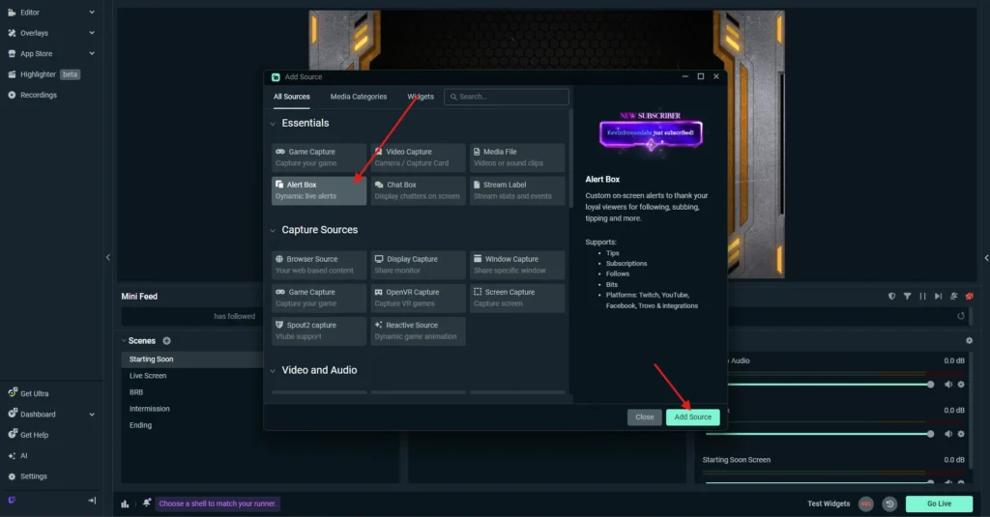The width and height of the screenshot is (990, 517).
Task: Add a new scene with the plus icon
Action: pyautogui.click(x=166, y=341)
